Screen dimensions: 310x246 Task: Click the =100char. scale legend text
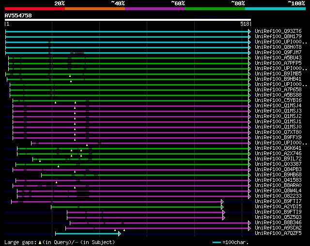coord(235,242)
